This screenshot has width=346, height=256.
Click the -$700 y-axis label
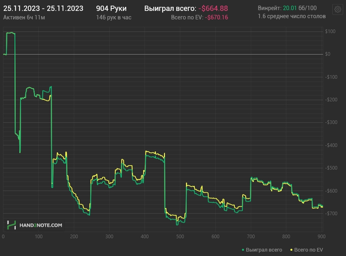coord(331,213)
